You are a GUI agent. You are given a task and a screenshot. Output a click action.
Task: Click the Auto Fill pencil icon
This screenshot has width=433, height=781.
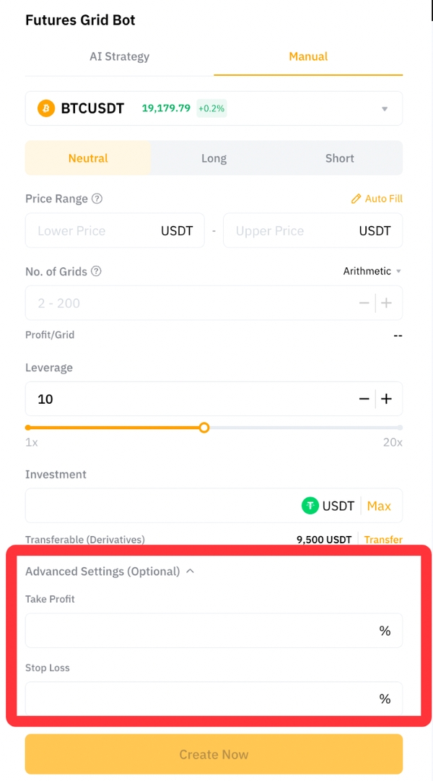pos(355,199)
